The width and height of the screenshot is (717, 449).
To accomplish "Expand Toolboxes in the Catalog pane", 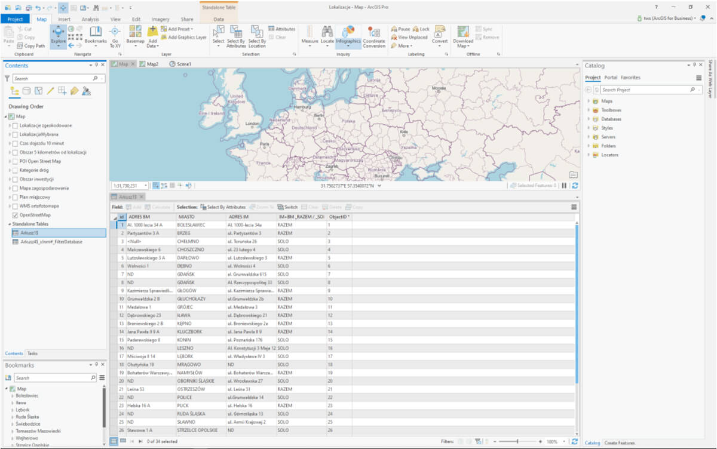I will 589,110.
